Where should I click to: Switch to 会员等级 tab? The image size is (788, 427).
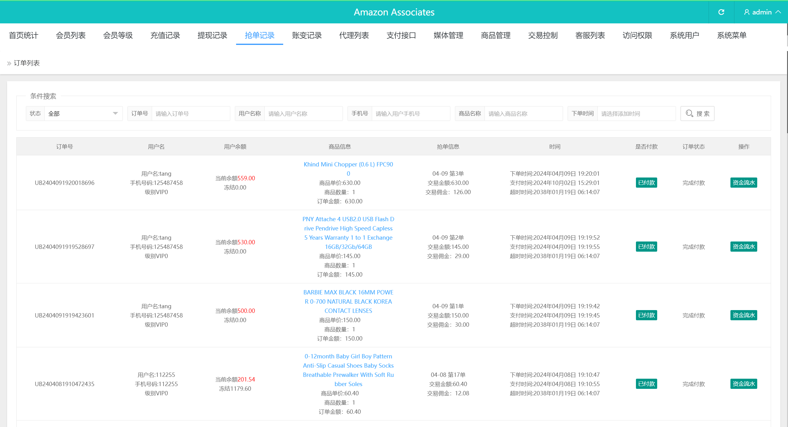point(118,35)
